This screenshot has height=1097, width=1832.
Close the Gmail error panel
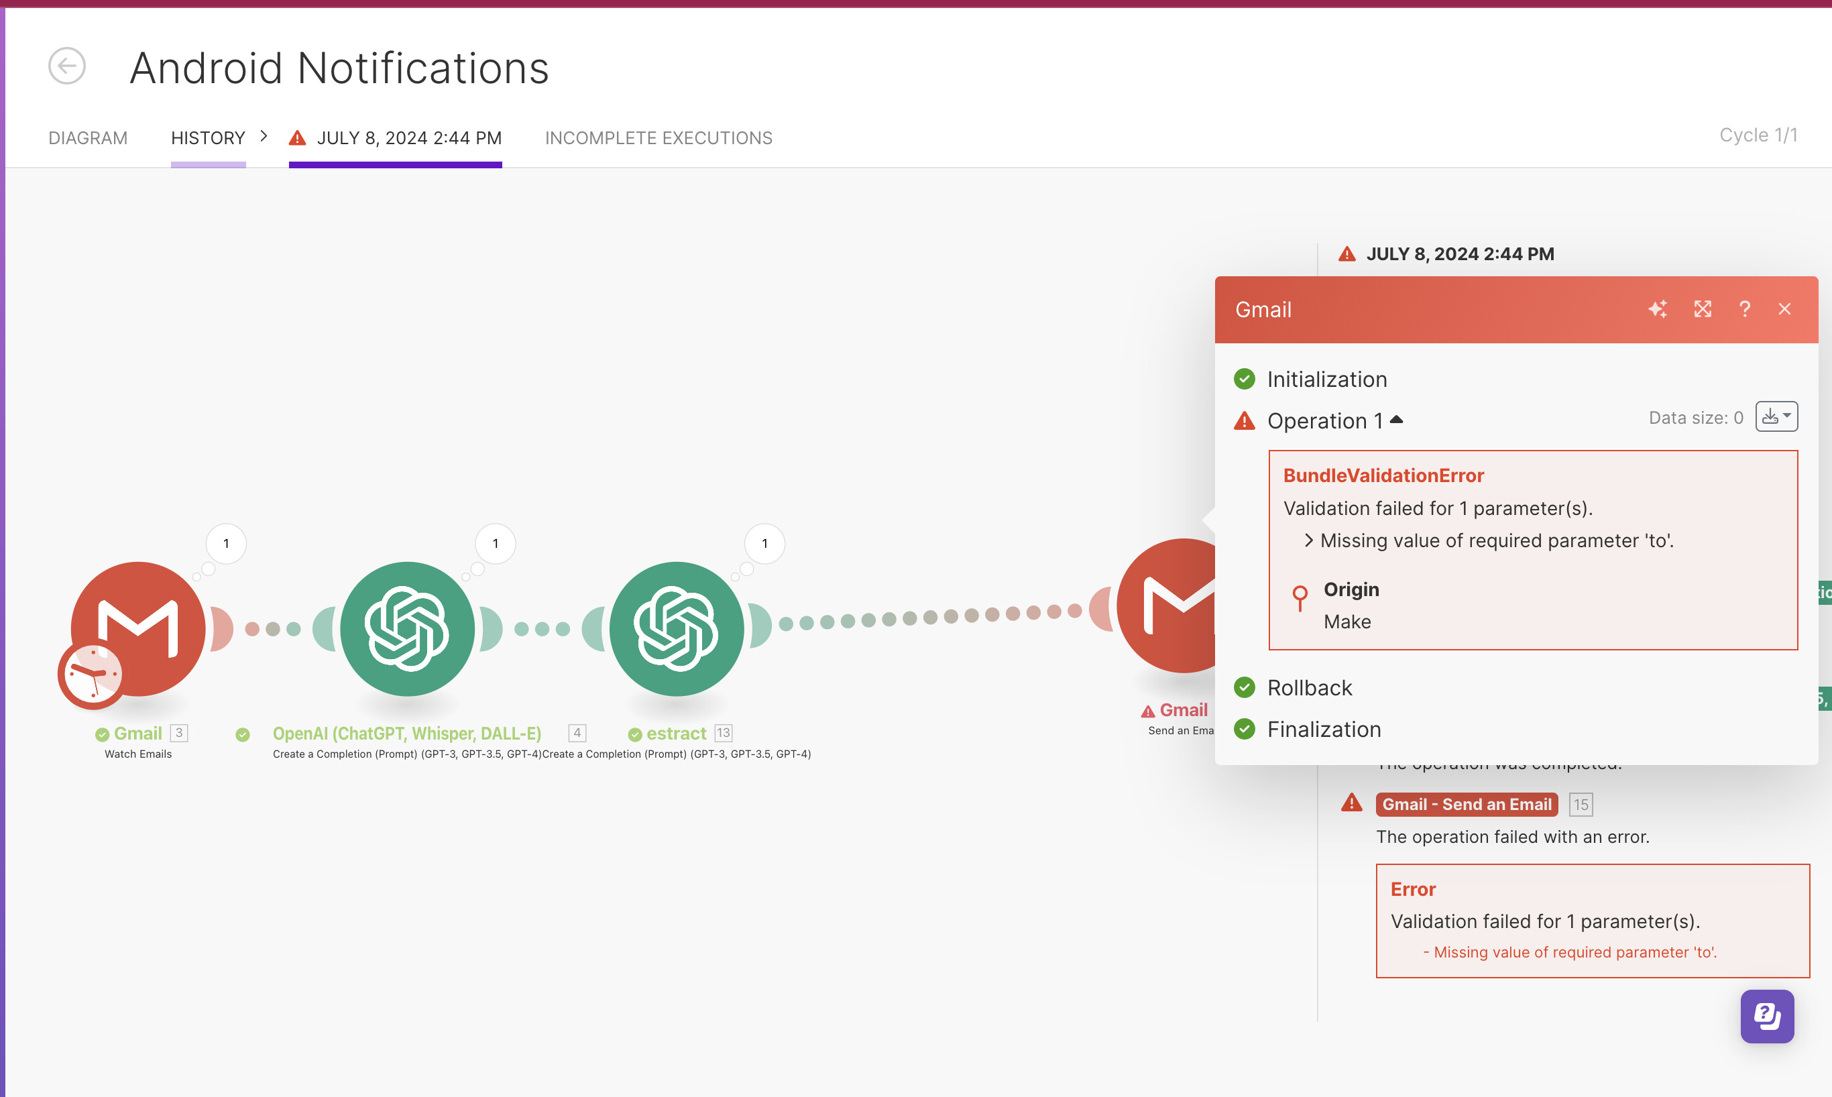1784,309
